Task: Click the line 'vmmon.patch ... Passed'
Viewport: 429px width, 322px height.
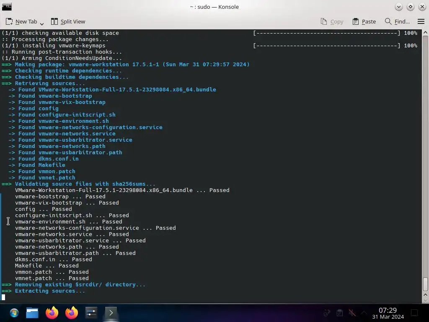Action: [52, 272]
